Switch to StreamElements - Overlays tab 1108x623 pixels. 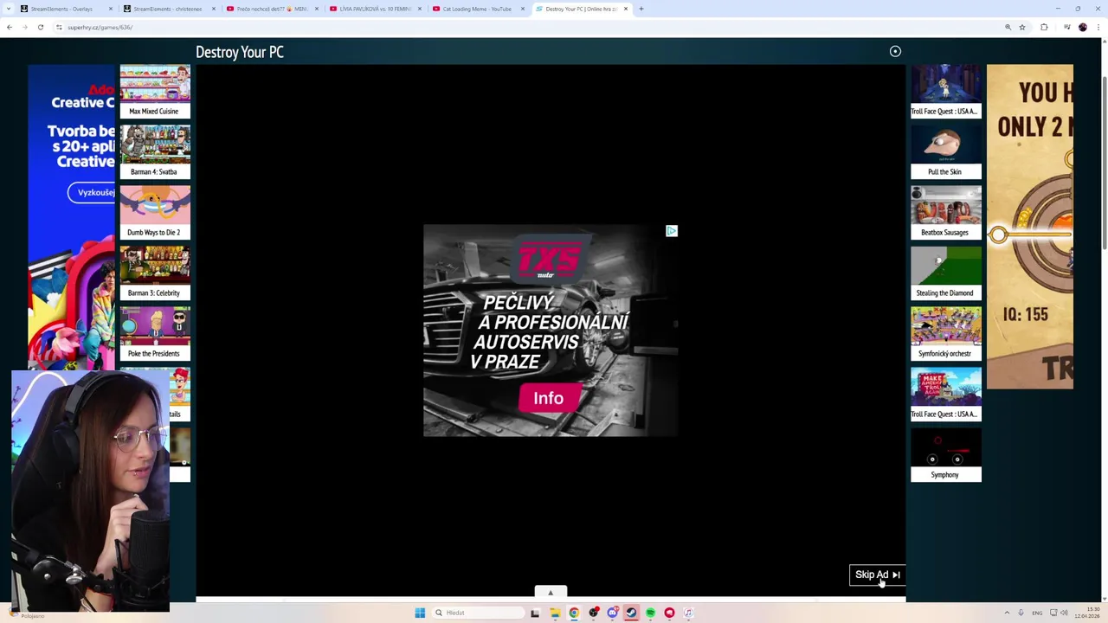click(65, 9)
